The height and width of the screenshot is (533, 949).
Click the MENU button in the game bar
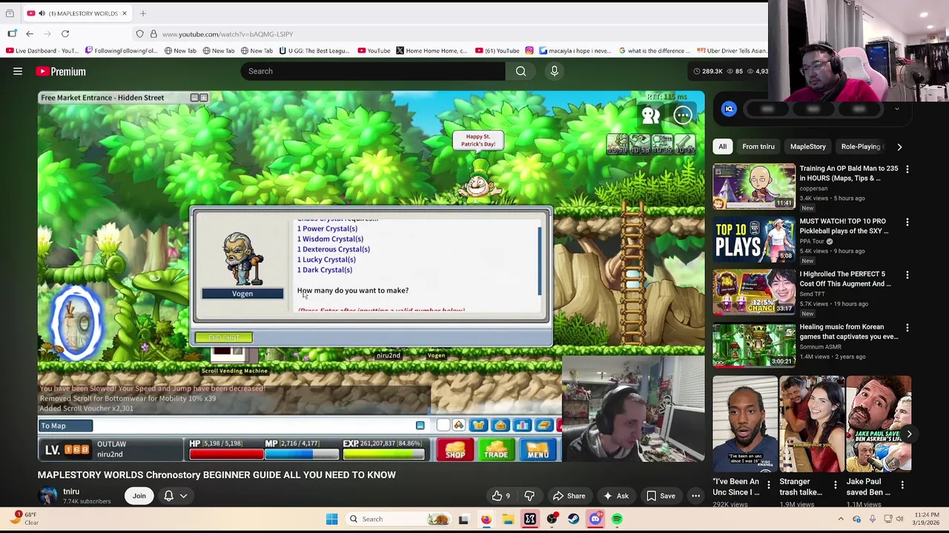538,451
